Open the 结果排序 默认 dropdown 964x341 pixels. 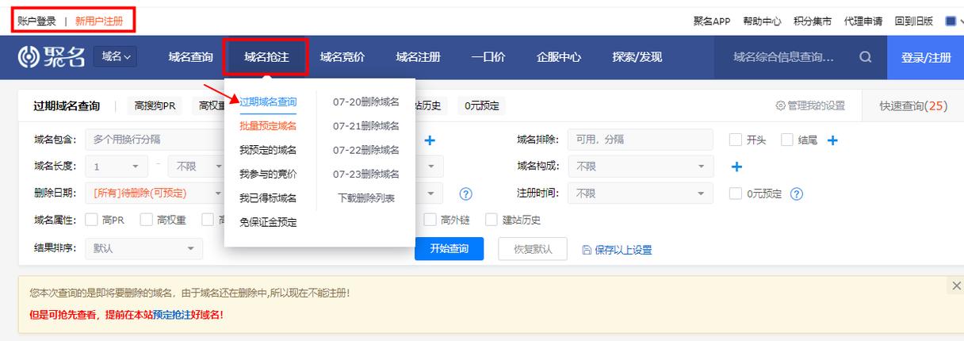coord(143,248)
